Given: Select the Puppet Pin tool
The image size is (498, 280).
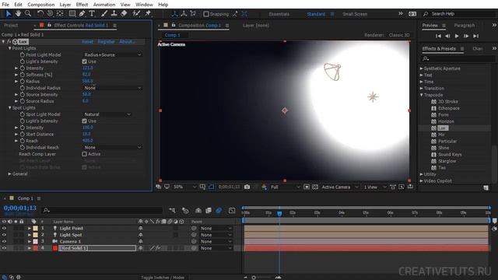Looking at the screenshot, I should click(148, 14).
